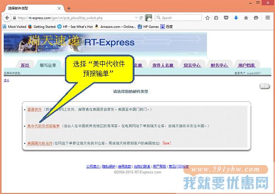Click the Pocket icon in the toolbar
Image resolution: width=275 pixels, height=194 pixels.
tap(226, 17)
